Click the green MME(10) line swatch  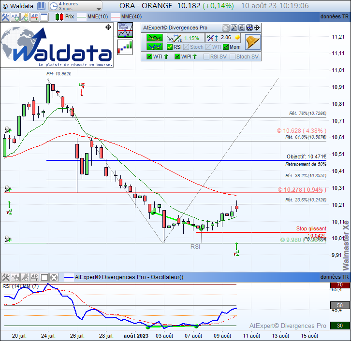82,17
